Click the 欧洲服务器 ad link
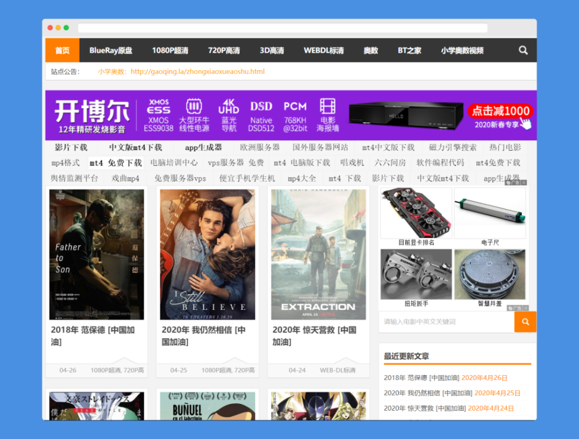The width and height of the screenshot is (579, 439). click(260, 147)
